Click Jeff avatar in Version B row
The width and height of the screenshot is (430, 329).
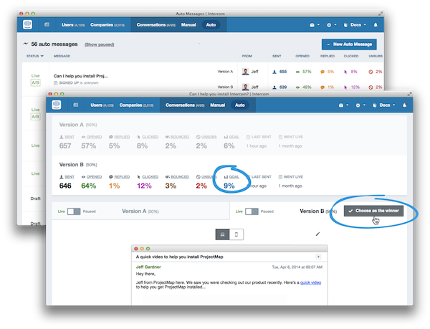[245, 87]
